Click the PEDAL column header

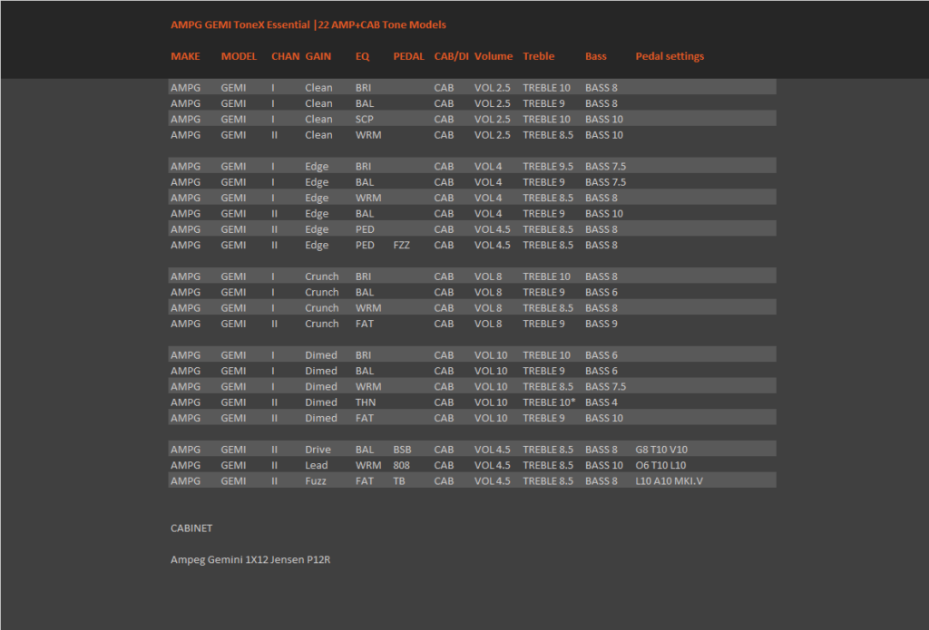pyautogui.click(x=409, y=56)
